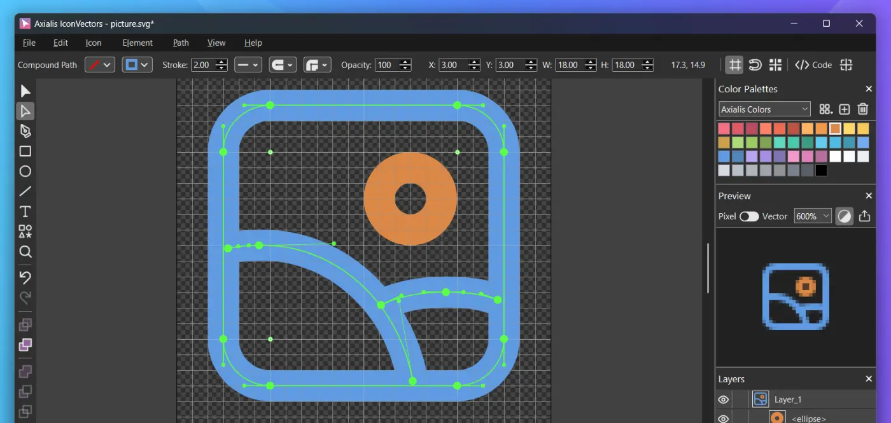
Task: Toggle the grid display icon
Action: 735,65
